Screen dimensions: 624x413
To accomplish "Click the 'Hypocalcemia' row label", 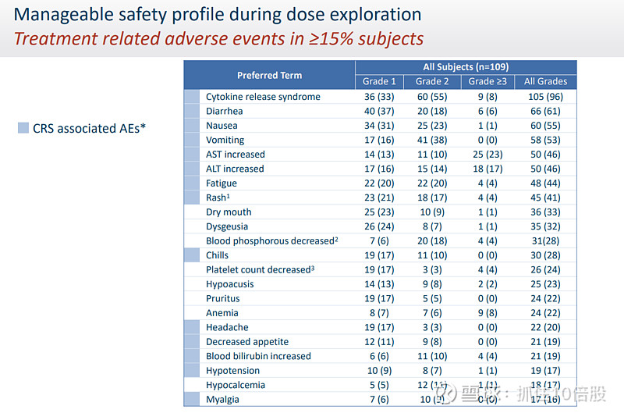I will 236,385.
